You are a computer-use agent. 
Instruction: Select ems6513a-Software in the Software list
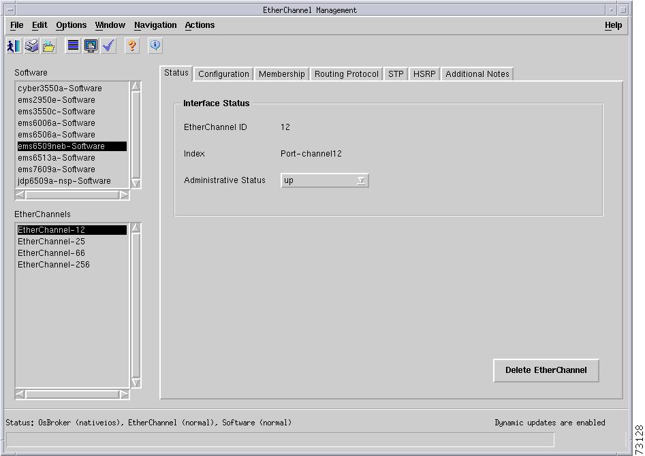(x=72, y=157)
